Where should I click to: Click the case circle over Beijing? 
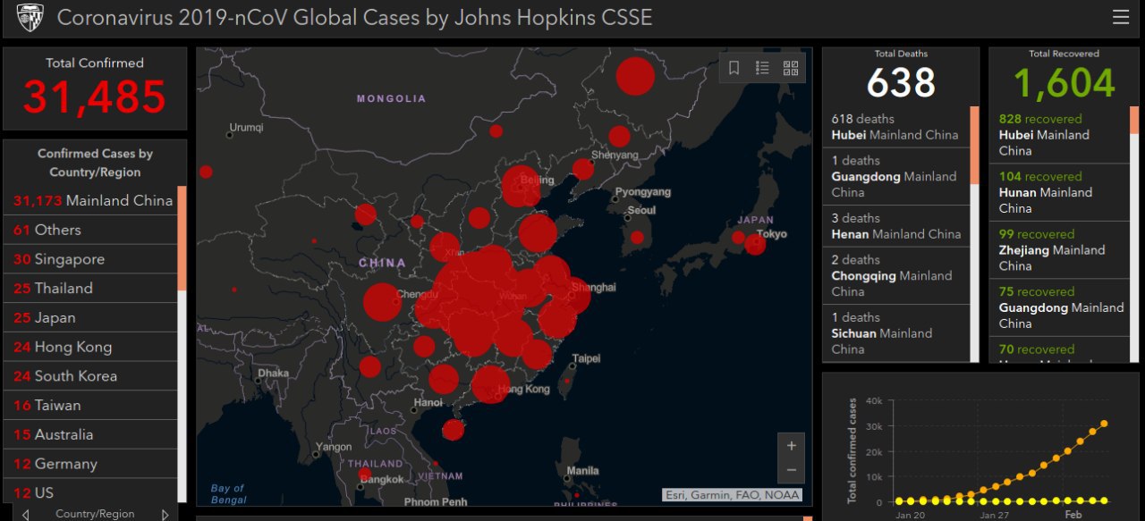[x=521, y=187]
